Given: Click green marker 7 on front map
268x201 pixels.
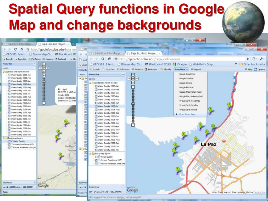Looking at the screenshot, I should pyautogui.click(x=229, y=105).
